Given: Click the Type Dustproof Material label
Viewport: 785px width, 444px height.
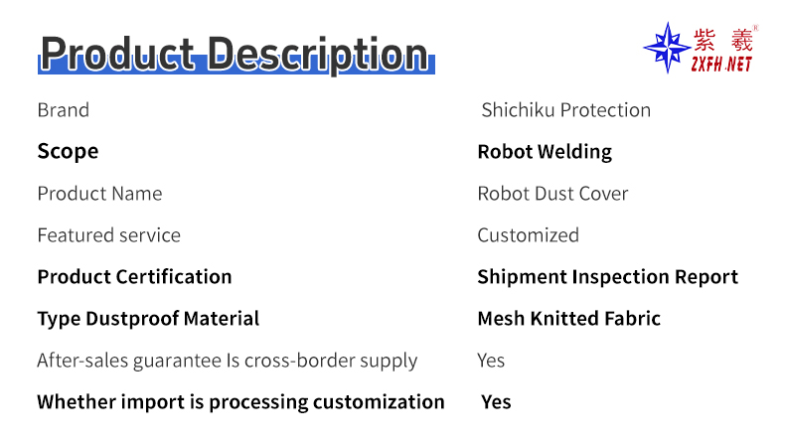Looking at the screenshot, I should tap(148, 319).
